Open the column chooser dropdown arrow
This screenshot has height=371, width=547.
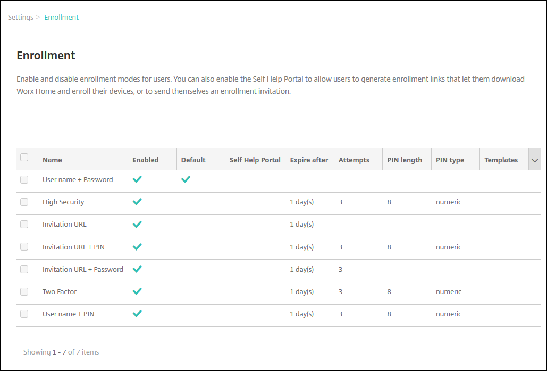click(535, 160)
